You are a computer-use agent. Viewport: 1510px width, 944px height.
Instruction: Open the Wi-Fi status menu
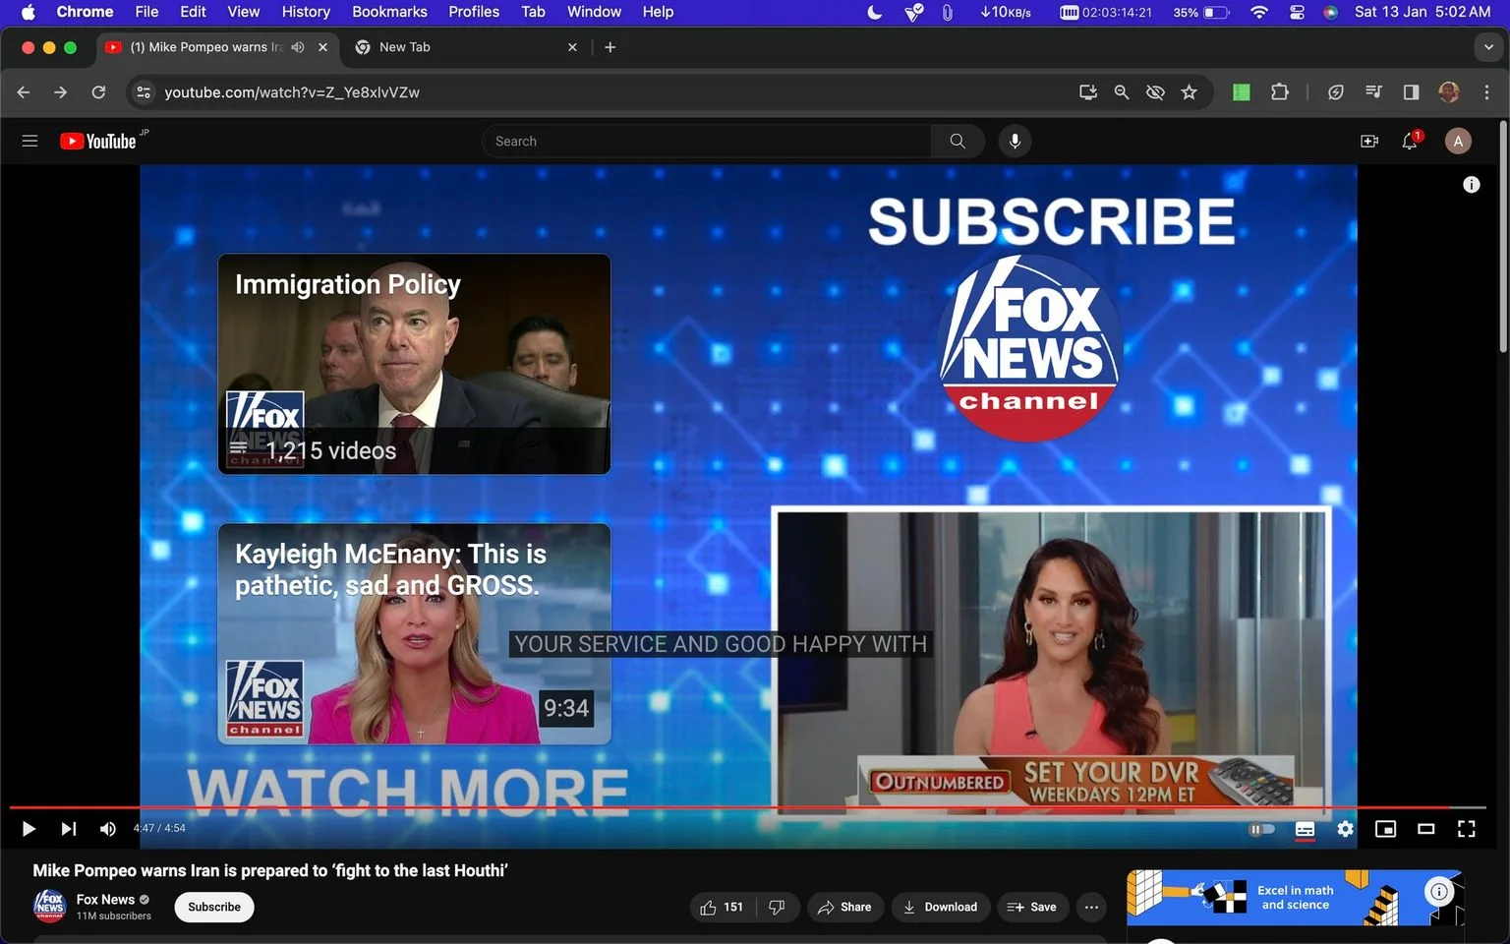pyautogui.click(x=1259, y=12)
